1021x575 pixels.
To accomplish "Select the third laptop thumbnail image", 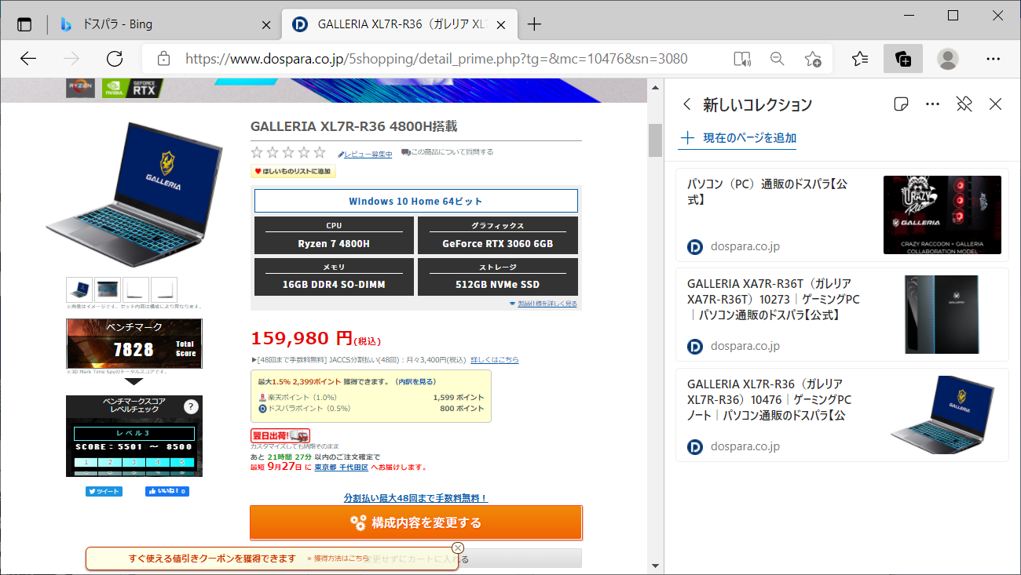I will pos(136,289).
